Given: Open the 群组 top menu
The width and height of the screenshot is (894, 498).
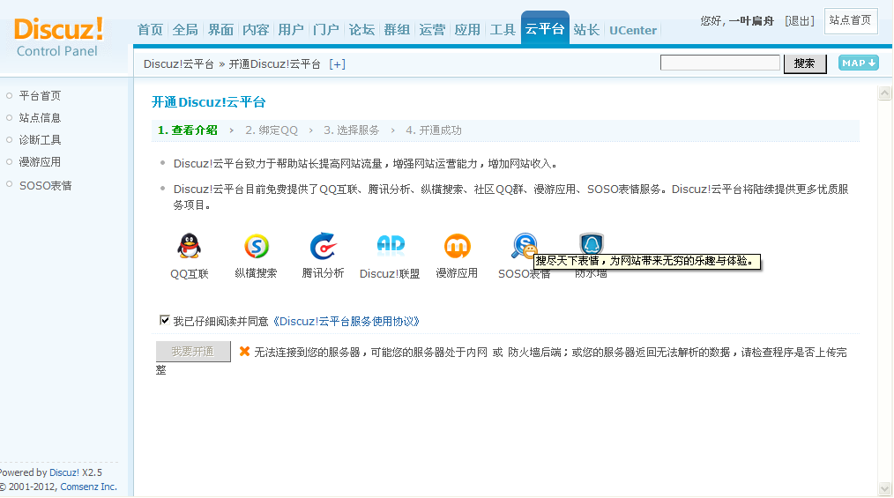Looking at the screenshot, I should click(x=397, y=30).
